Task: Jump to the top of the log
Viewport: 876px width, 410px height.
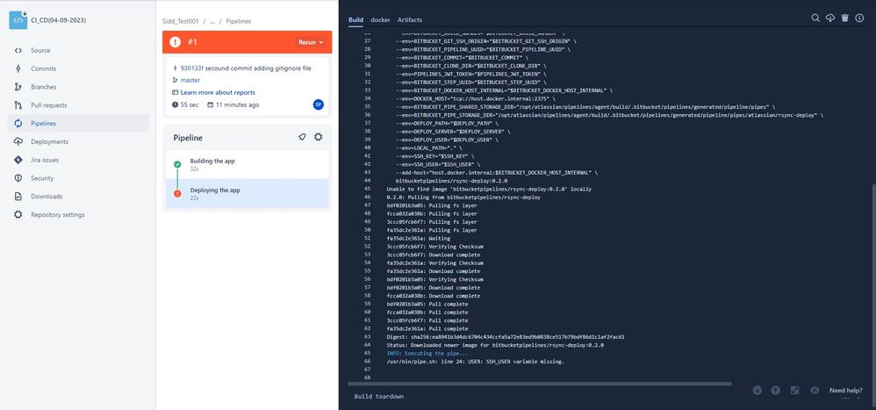Action: click(775, 391)
